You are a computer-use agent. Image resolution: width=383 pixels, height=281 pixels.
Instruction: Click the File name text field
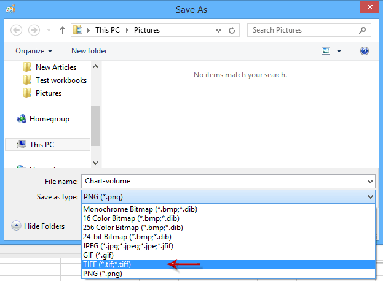click(x=221, y=182)
